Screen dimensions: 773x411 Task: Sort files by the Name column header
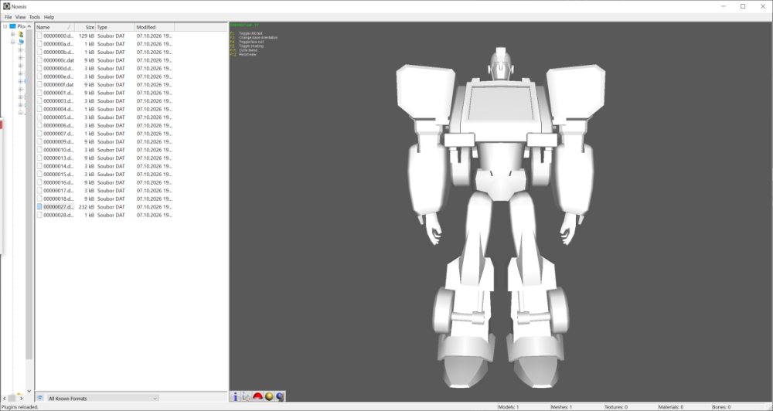tap(55, 27)
